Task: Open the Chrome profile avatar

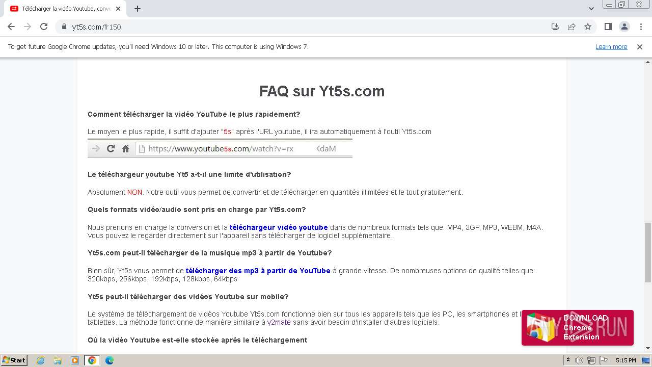Action: tap(624, 27)
